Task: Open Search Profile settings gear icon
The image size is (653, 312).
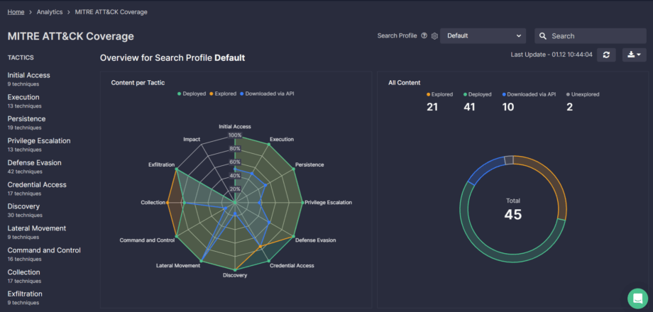Action: tap(434, 35)
